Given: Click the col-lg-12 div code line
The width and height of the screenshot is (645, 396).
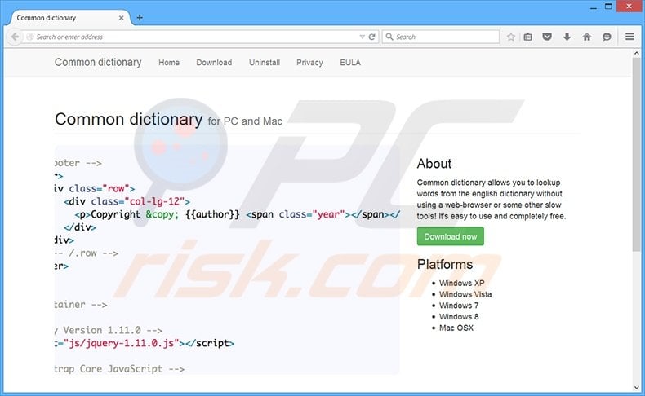Looking at the screenshot, I should tap(127, 201).
